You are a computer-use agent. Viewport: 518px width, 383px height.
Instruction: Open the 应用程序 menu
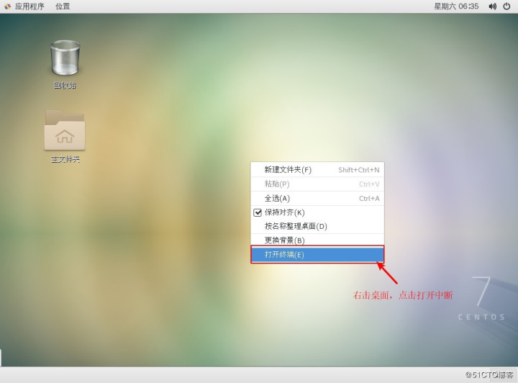(29, 6)
